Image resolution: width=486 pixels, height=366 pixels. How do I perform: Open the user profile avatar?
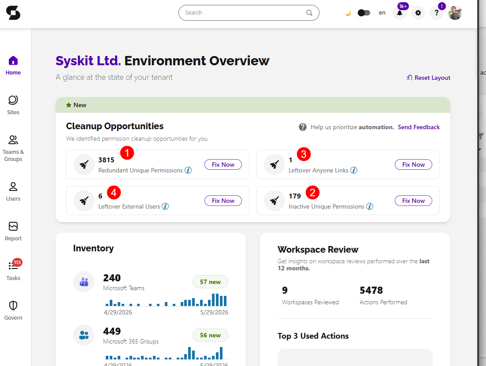(x=455, y=13)
